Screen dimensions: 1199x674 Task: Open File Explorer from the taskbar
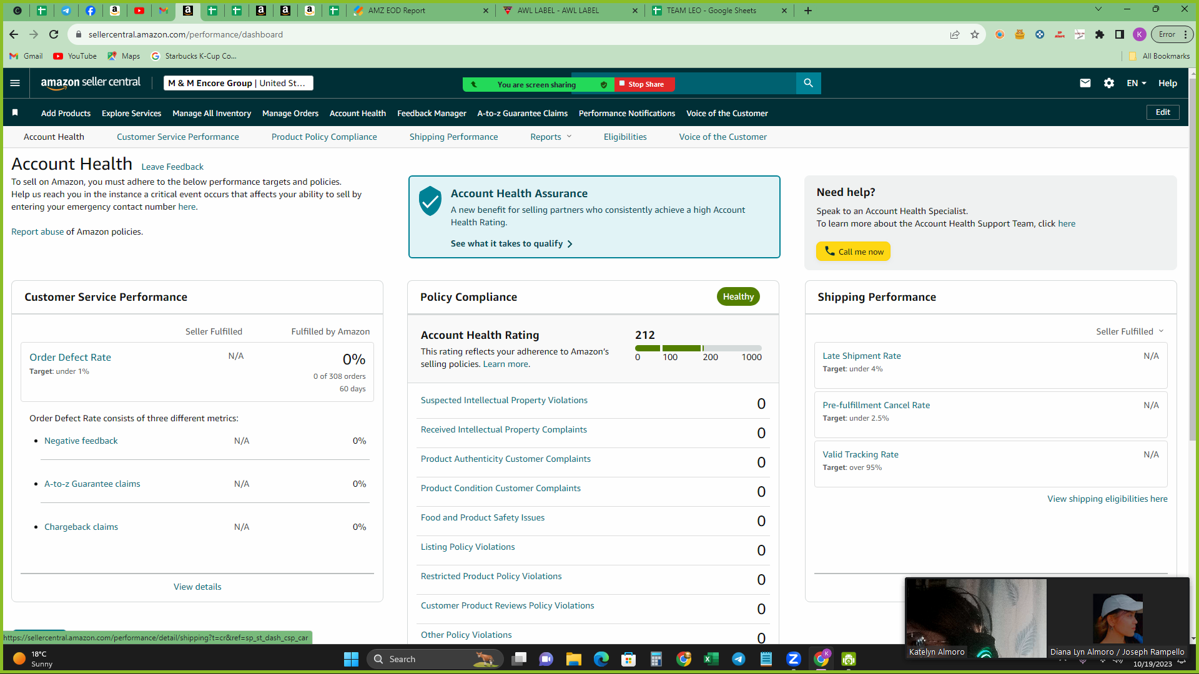573,659
